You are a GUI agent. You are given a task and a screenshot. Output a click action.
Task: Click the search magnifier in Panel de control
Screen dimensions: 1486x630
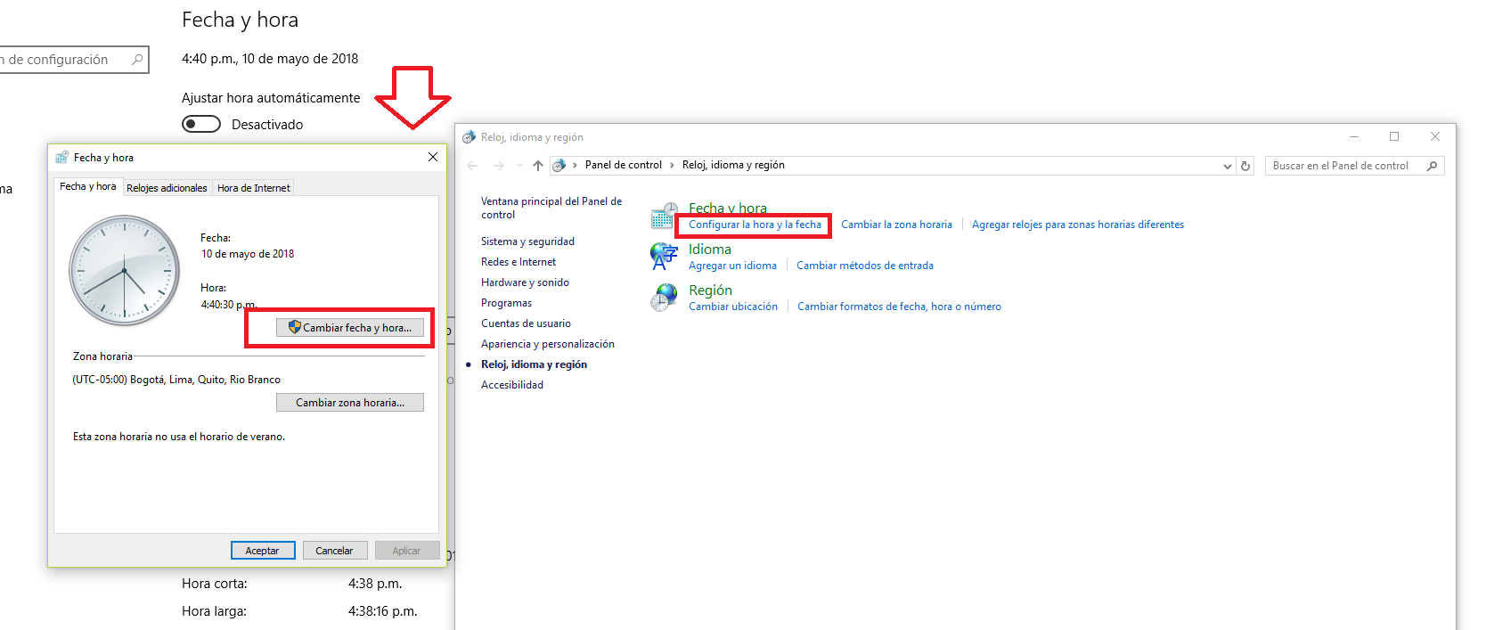point(1432,166)
